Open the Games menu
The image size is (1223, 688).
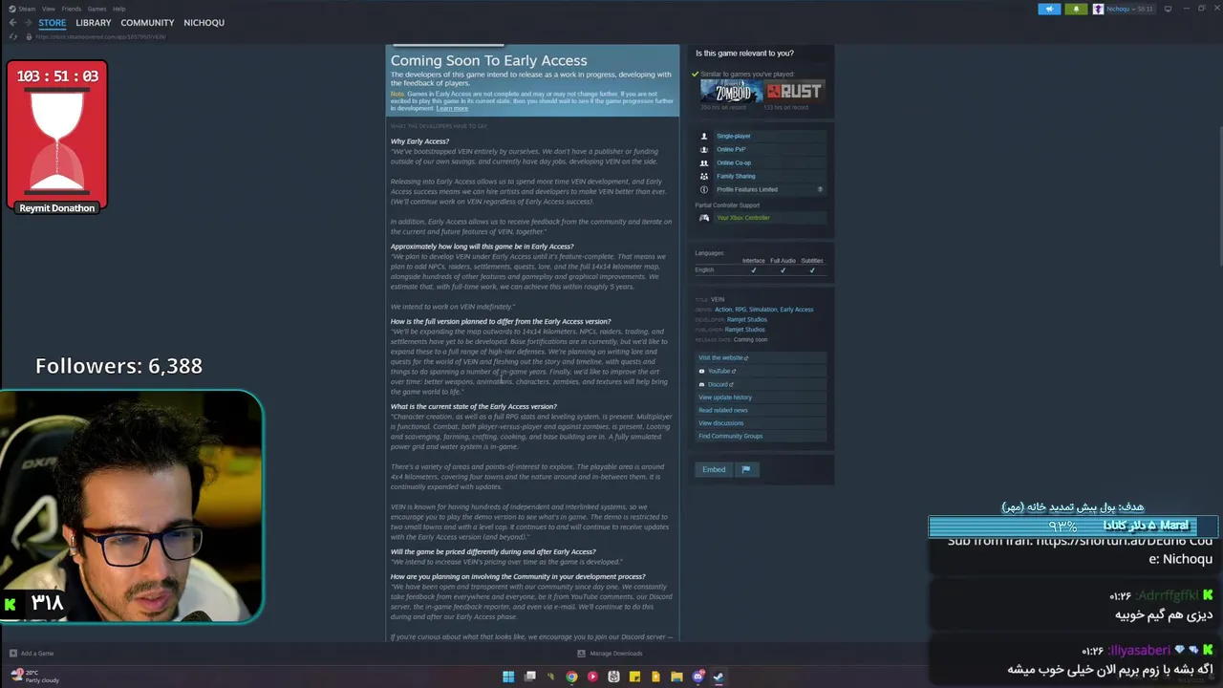tap(97, 9)
